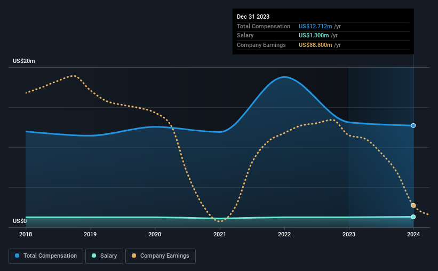Click the blue Total Compensation data point
This screenshot has height=271, width=438.
[x=413, y=125]
